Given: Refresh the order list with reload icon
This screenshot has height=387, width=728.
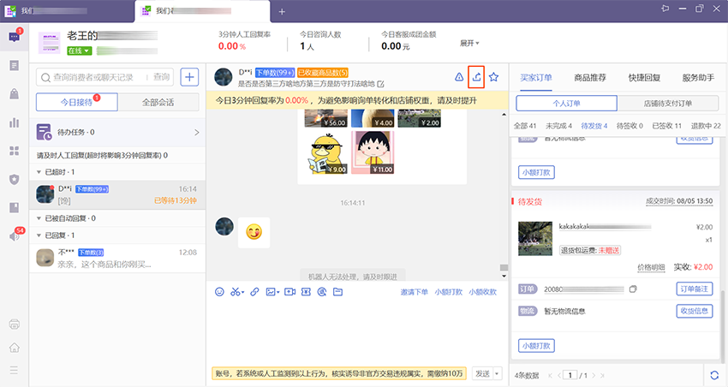Looking at the screenshot, I should tap(714, 375).
